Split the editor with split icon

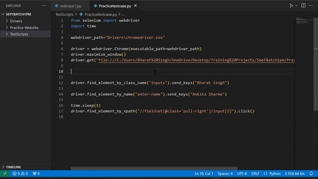[303, 5]
